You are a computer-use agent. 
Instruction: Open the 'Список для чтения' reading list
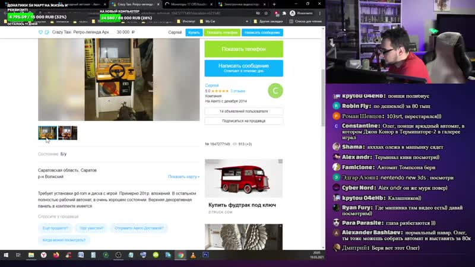305,21
